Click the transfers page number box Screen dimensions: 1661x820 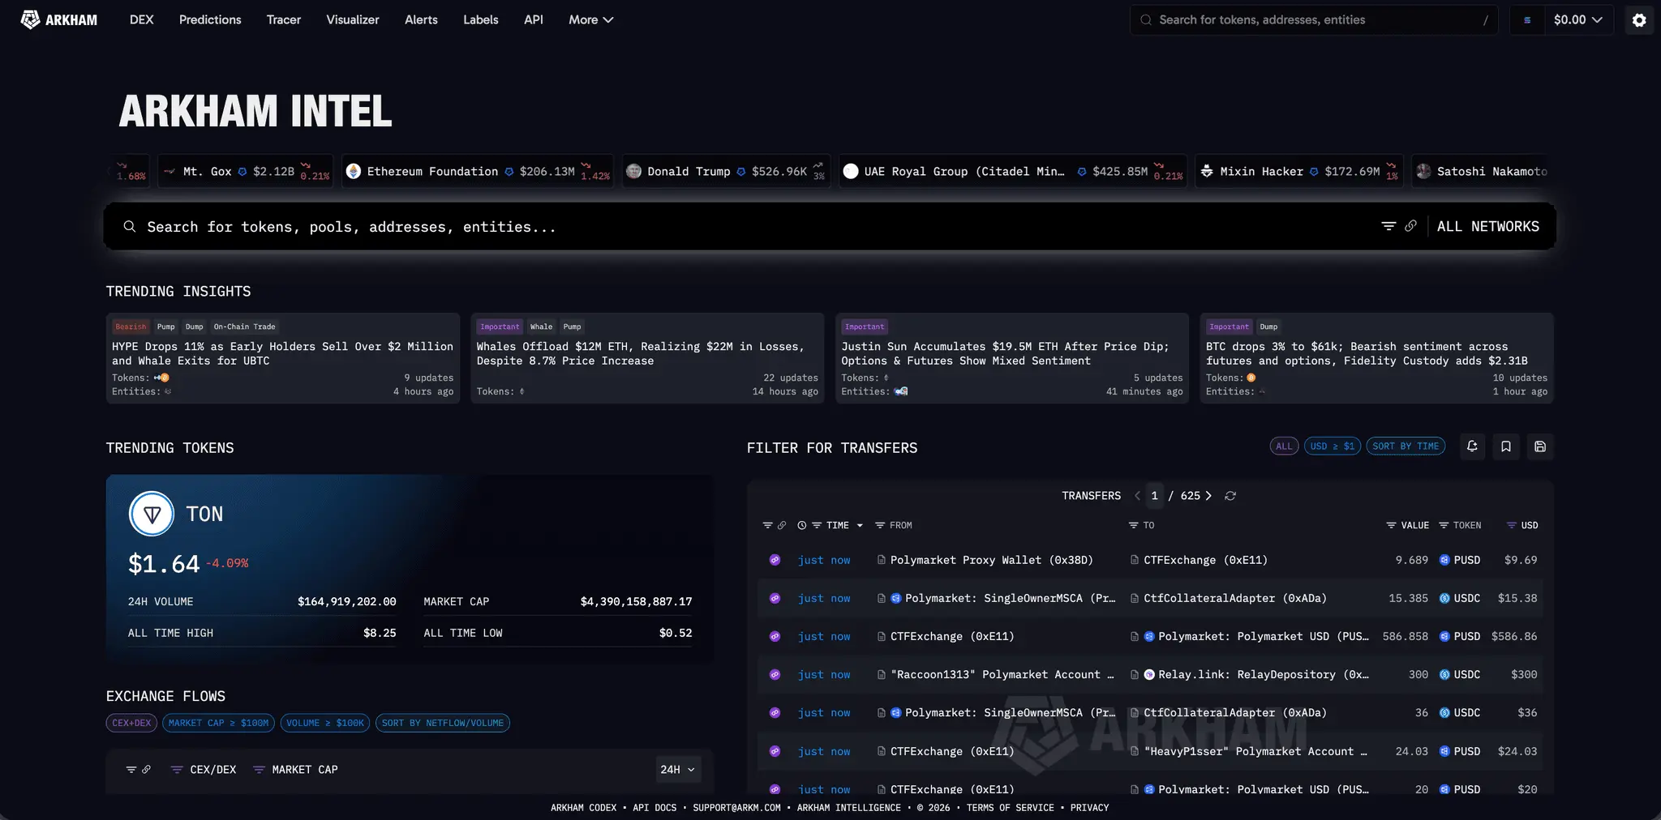1154,496
